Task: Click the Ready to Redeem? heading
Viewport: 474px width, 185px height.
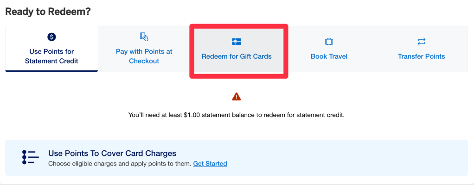Action: (48, 12)
